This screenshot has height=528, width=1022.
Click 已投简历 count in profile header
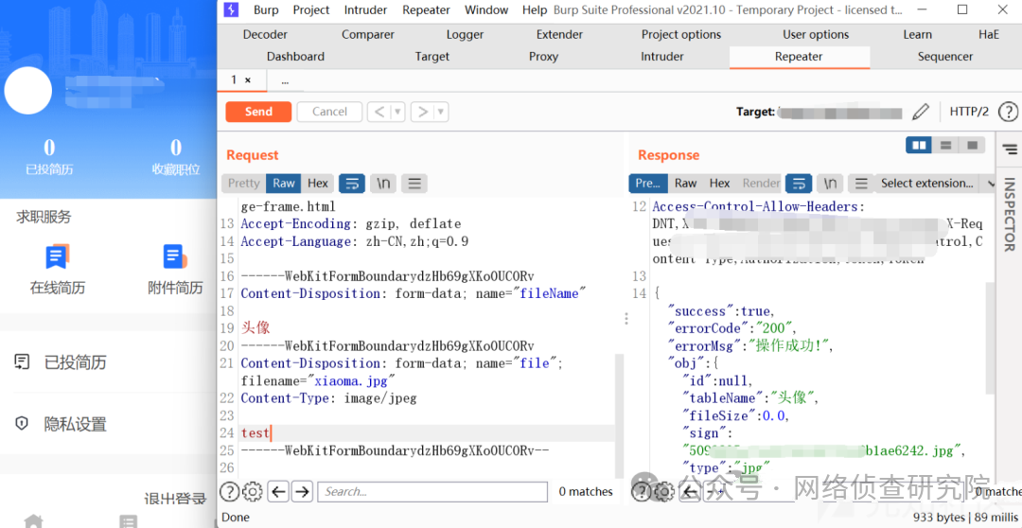[49, 156]
